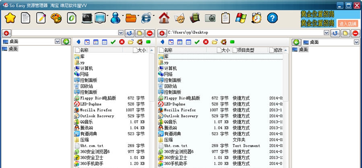Open the orange folder icon in toolbar
The width and height of the screenshot is (362, 168).
131,18
